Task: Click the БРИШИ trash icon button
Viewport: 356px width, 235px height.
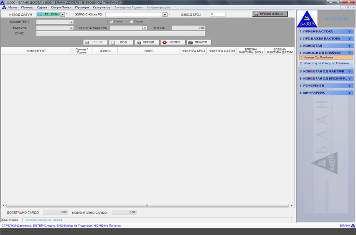Action: [147, 42]
